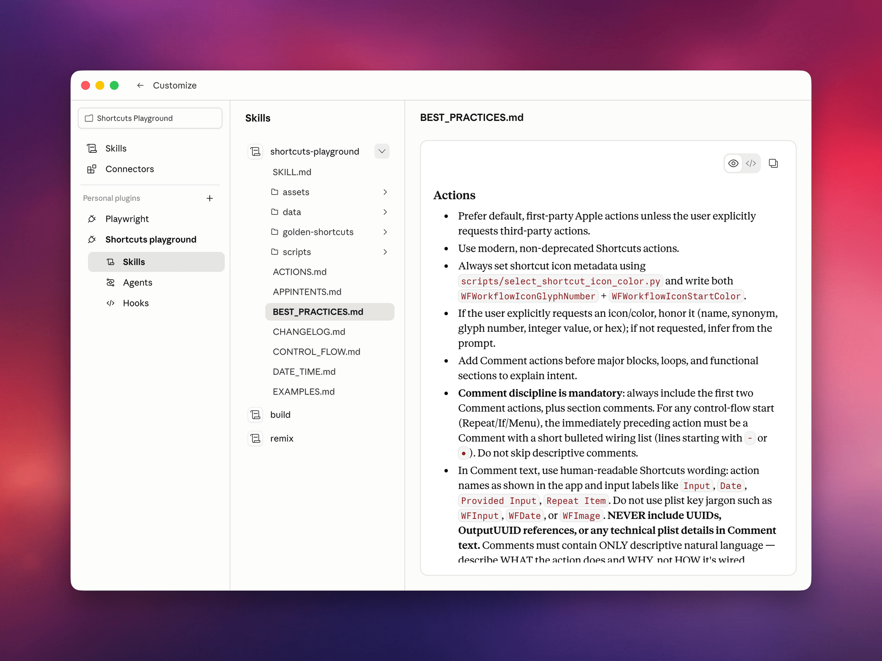Minimize window with yellow button
Screen dimensions: 882x661
100,85
